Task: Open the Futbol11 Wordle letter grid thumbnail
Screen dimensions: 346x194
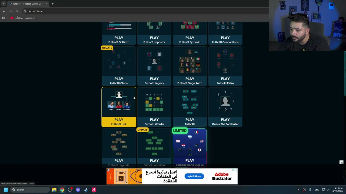Action: (x=154, y=102)
